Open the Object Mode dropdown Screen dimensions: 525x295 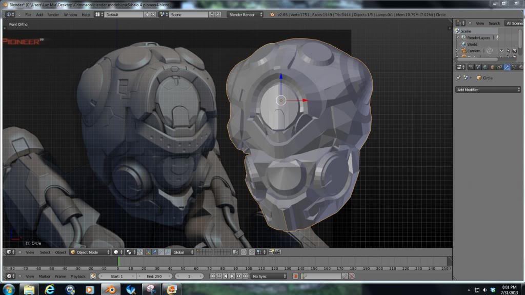[x=90, y=252]
